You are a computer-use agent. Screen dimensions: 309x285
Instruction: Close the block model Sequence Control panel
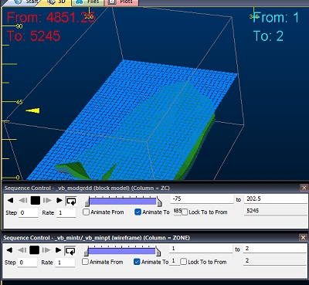pyautogui.click(x=304, y=188)
